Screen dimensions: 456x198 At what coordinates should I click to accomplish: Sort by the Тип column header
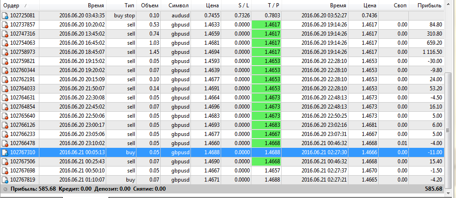(x=122, y=5)
